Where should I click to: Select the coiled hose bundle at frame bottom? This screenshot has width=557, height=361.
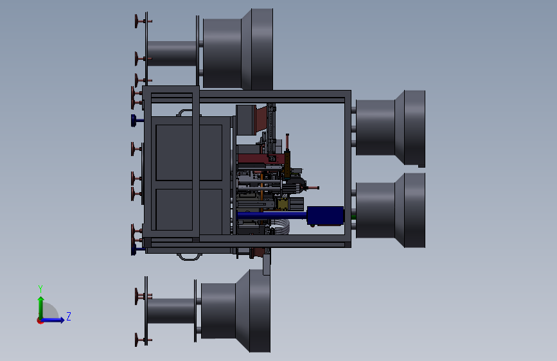pyautogui.click(x=281, y=227)
